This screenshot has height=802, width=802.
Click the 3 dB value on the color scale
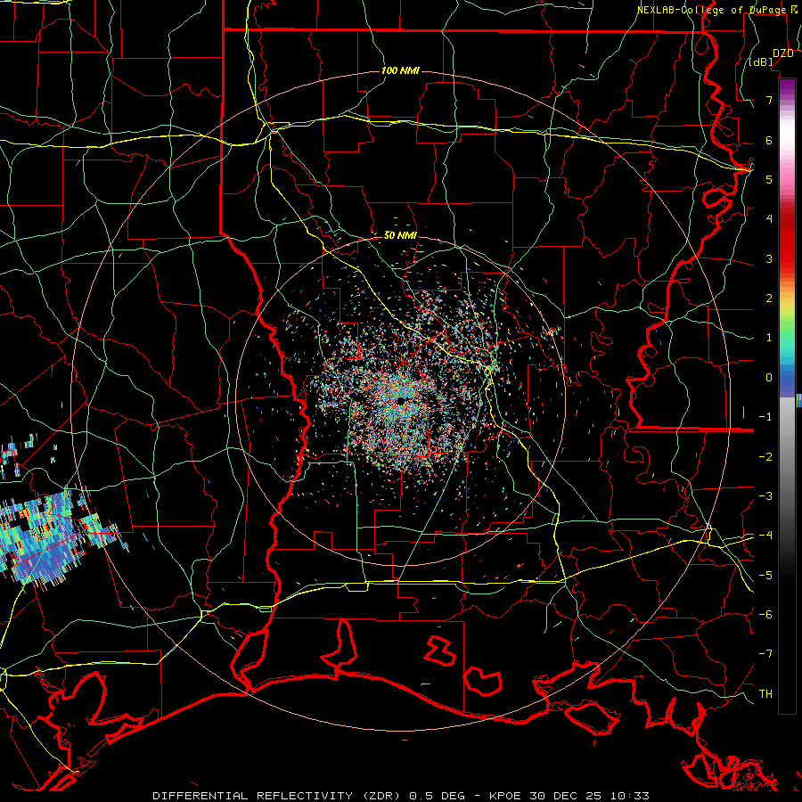(x=769, y=258)
